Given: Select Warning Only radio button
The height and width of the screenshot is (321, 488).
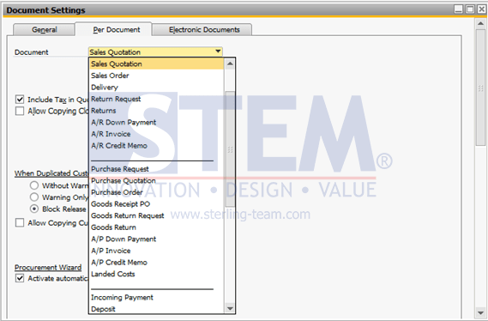Looking at the screenshot, I should pyautogui.click(x=34, y=197).
